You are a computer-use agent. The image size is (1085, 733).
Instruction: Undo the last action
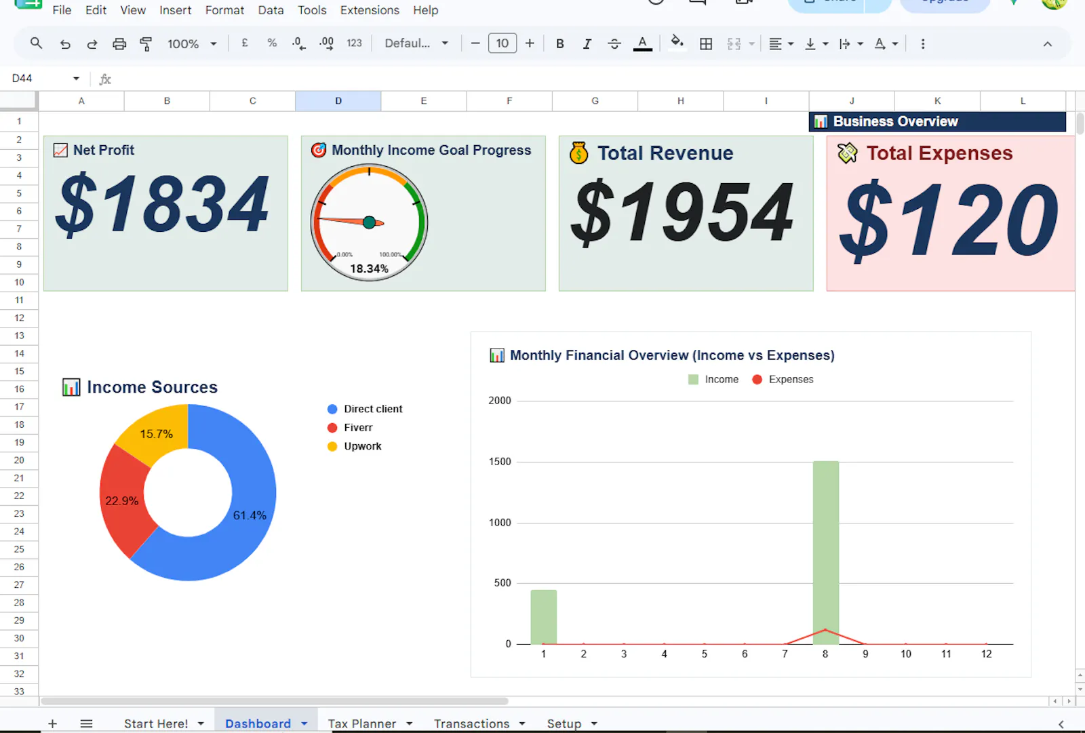pos(65,44)
